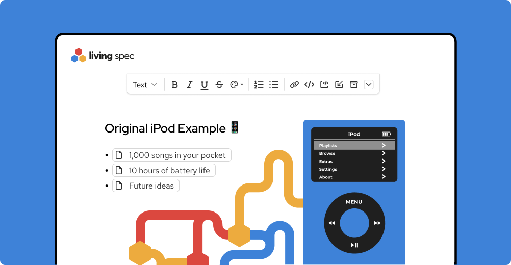The width and height of the screenshot is (511, 265).
Task: Toggle italic formatting
Action: [x=189, y=85]
